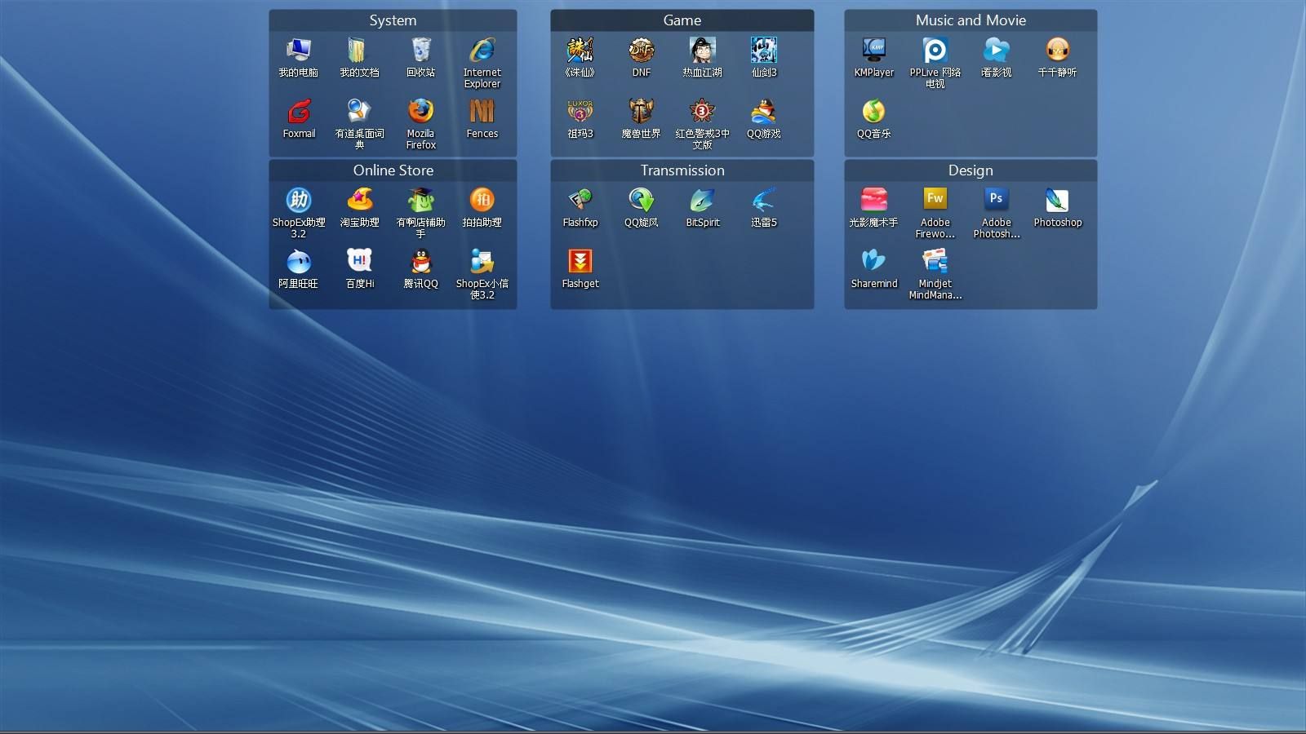
Task: Launch Adobe Photoshop from the Design fence
Action: click(x=1057, y=201)
